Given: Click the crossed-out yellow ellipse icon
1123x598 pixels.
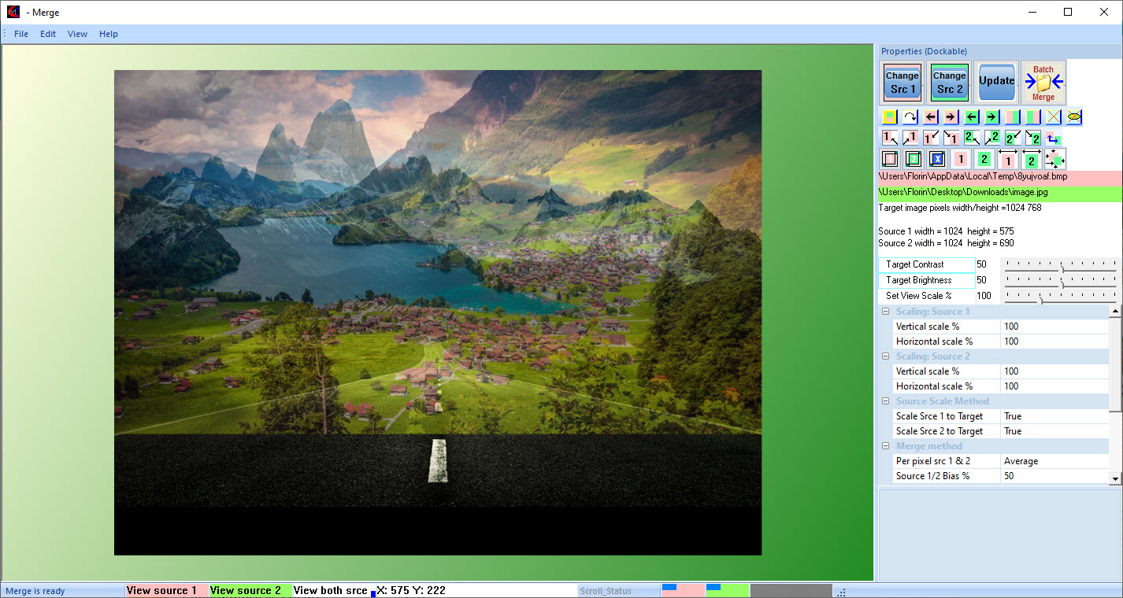Looking at the screenshot, I should 1073,117.
